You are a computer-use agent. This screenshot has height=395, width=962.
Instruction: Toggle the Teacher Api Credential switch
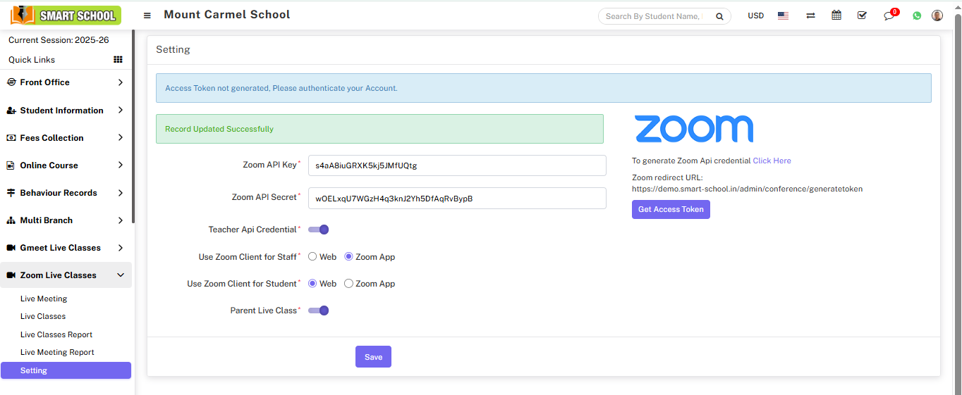[x=319, y=230]
